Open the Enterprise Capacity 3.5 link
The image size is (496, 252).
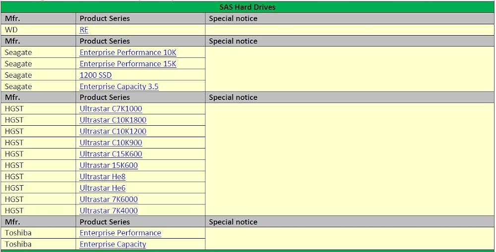click(x=119, y=87)
